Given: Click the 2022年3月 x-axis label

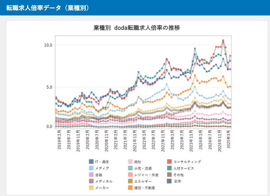Looking at the screenshot, I should (x=144, y=140).
